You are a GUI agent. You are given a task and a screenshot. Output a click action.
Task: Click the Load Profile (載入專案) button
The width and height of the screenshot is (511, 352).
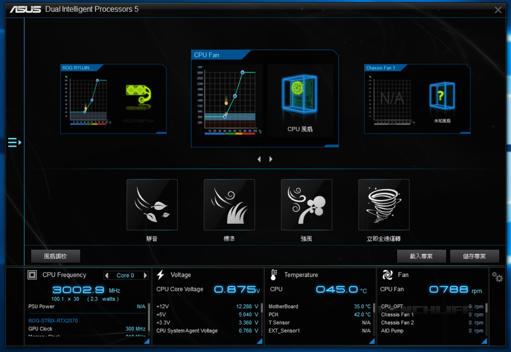pos(422,256)
